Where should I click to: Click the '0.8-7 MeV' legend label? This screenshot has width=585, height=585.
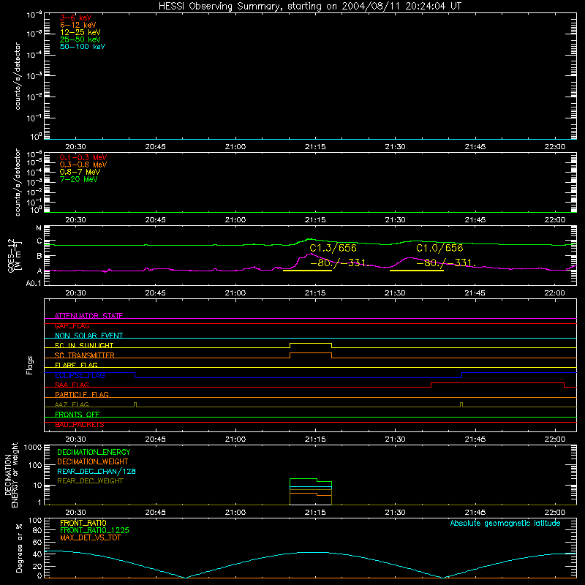pyautogui.click(x=80, y=172)
